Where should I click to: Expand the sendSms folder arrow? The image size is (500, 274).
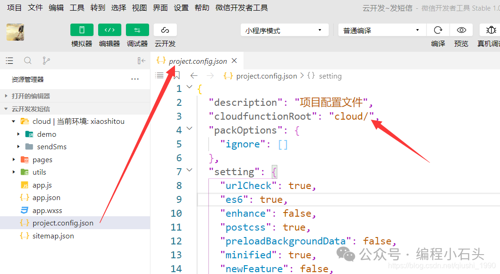(x=18, y=147)
